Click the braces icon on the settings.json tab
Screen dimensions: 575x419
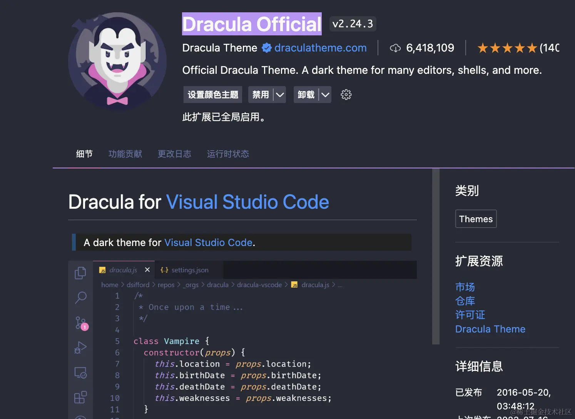click(164, 270)
